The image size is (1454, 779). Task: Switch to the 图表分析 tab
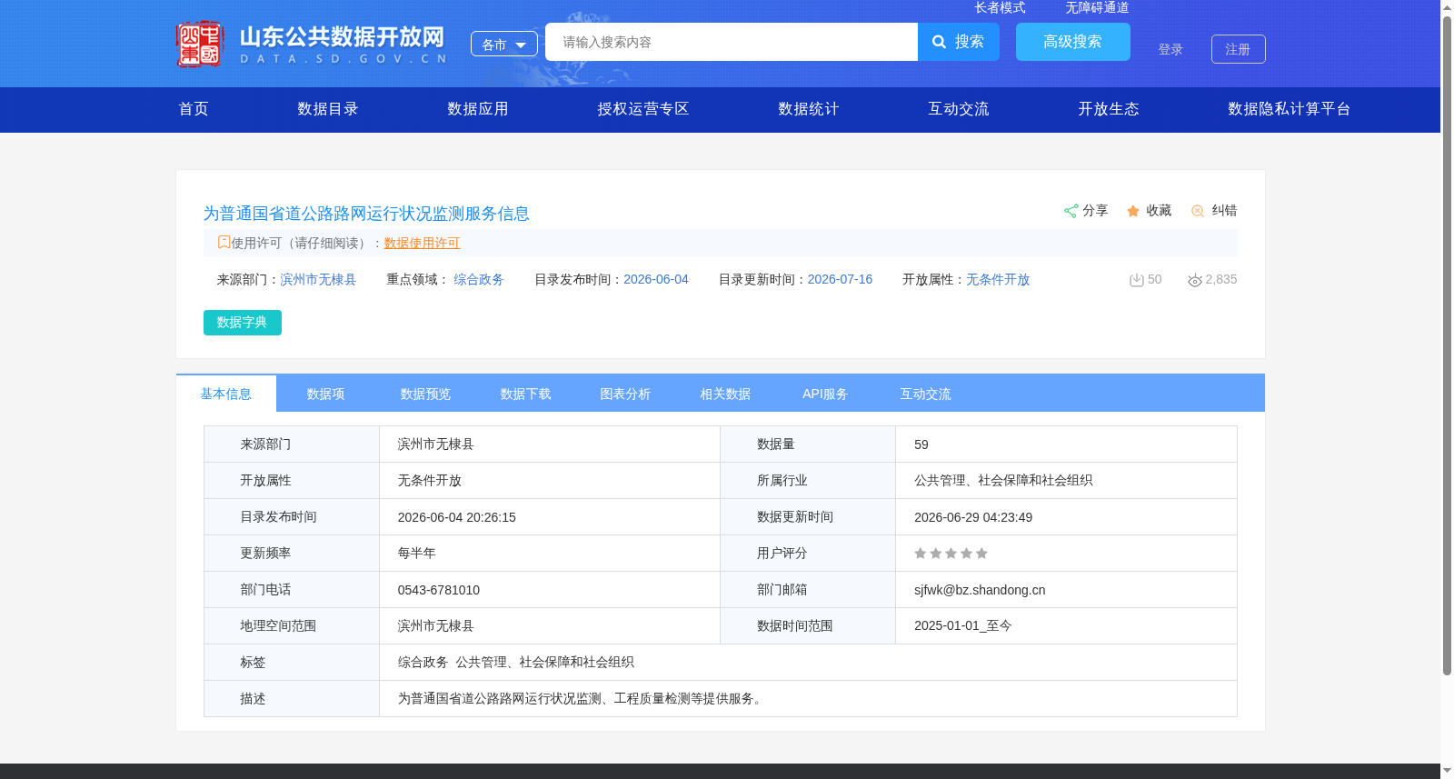626,394
